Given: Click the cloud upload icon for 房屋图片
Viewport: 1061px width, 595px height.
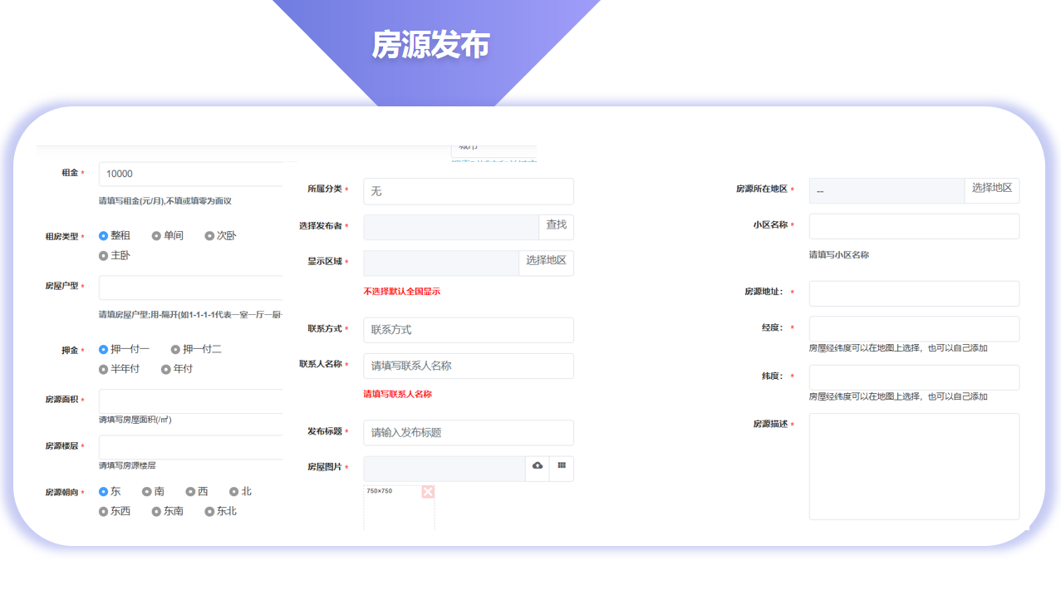Looking at the screenshot, I should coord(538,466).
